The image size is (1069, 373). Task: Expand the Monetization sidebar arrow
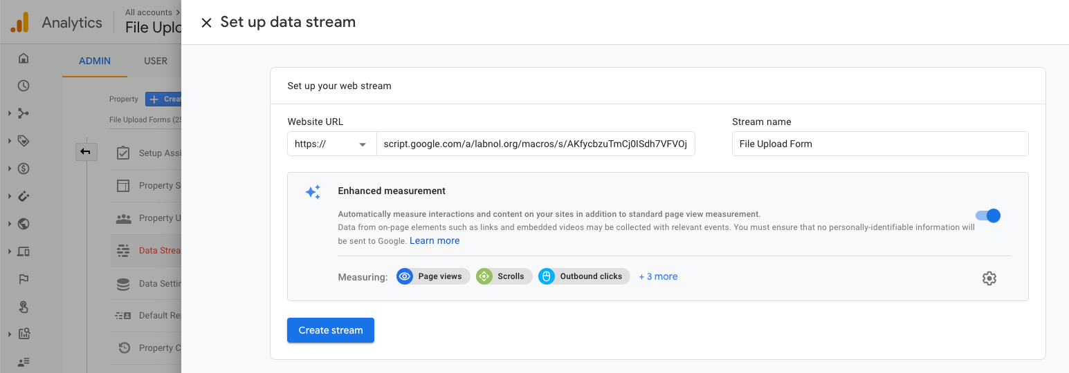[10, 169]
